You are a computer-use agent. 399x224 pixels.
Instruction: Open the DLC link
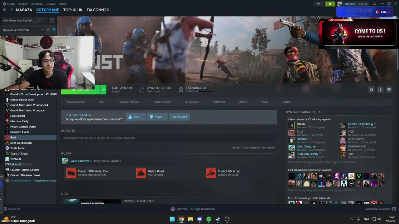[x=102, y=102]
